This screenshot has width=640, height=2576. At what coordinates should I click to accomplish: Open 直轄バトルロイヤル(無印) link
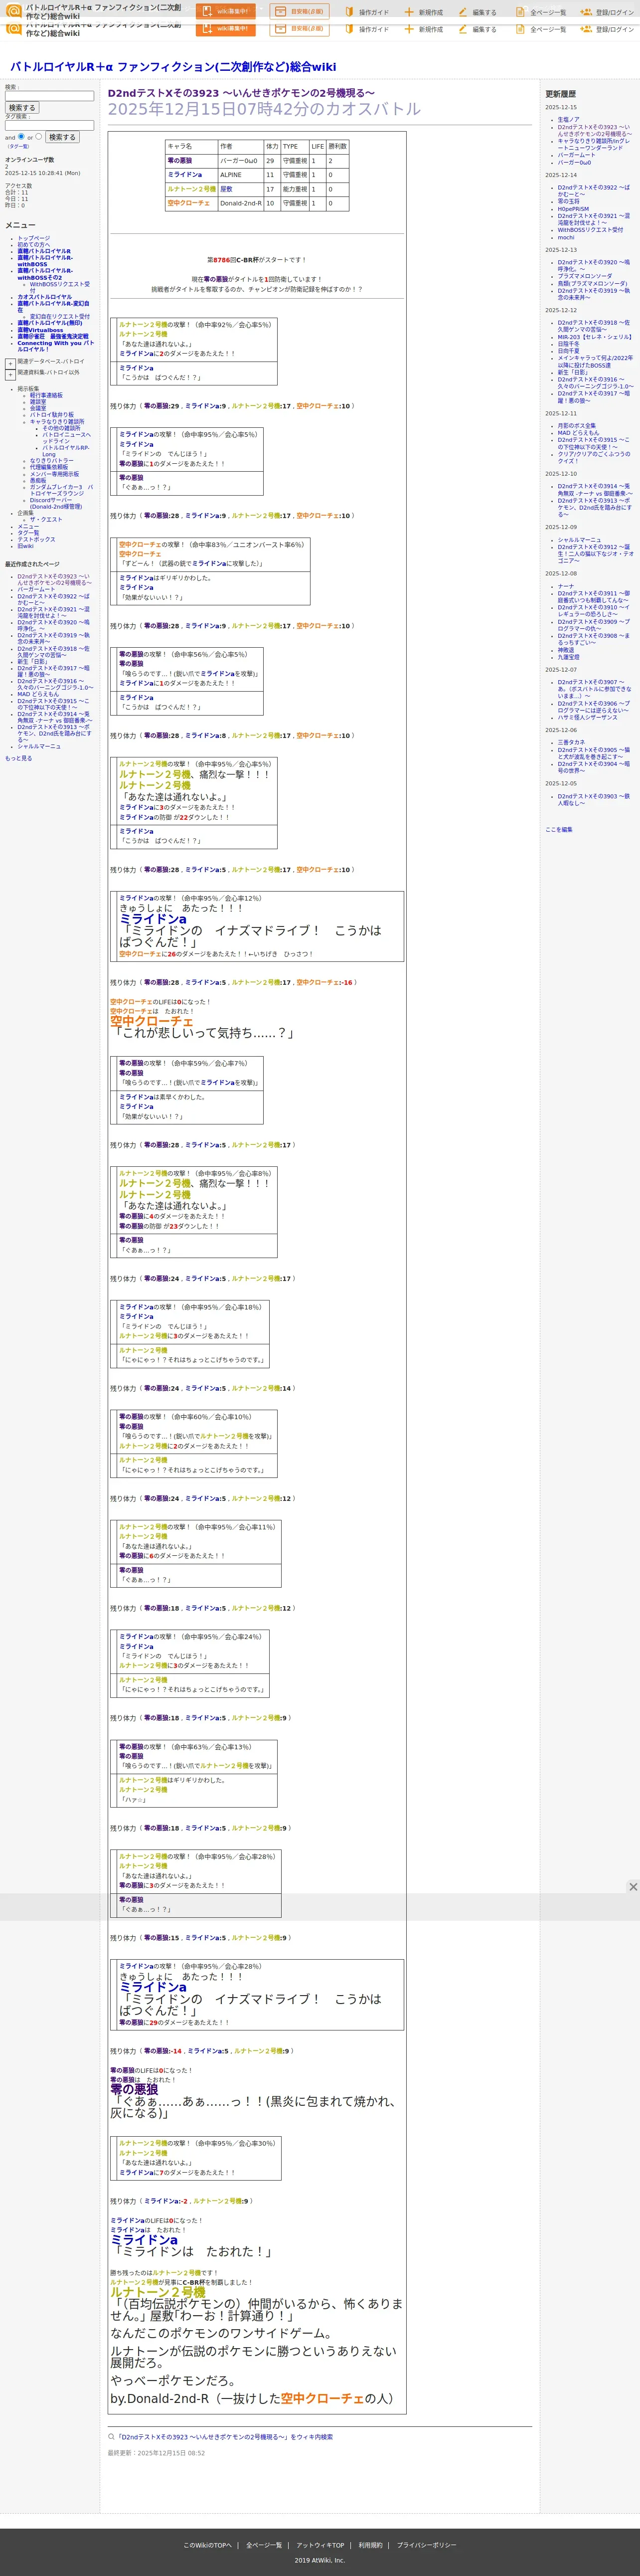pyautogui.click(x=50, y=323)
